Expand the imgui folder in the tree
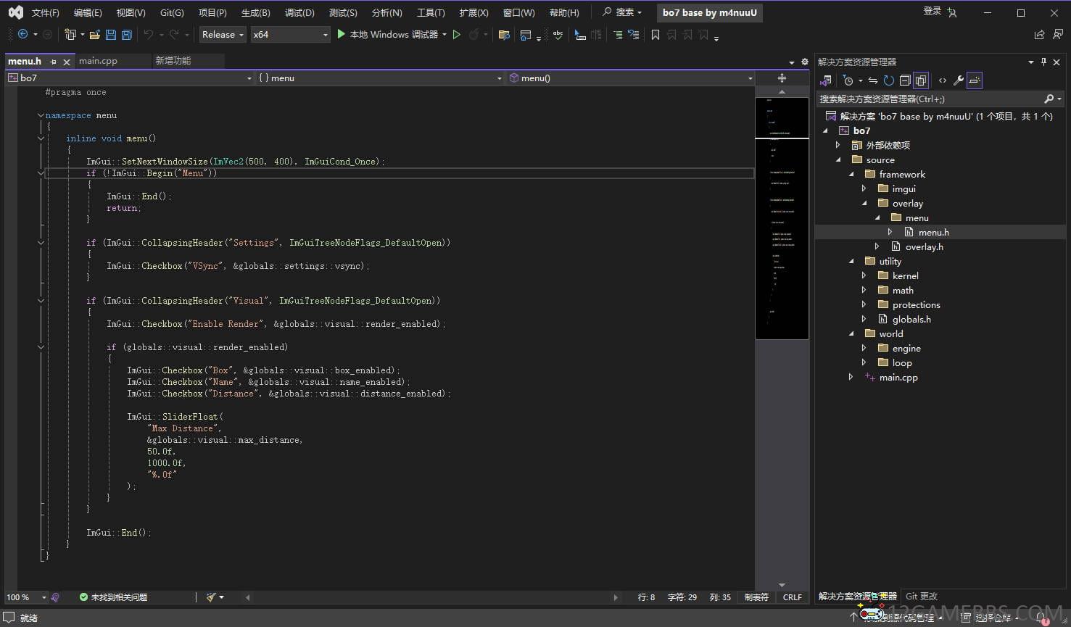This screenshot has width=1071, height=627. [864, 188]
